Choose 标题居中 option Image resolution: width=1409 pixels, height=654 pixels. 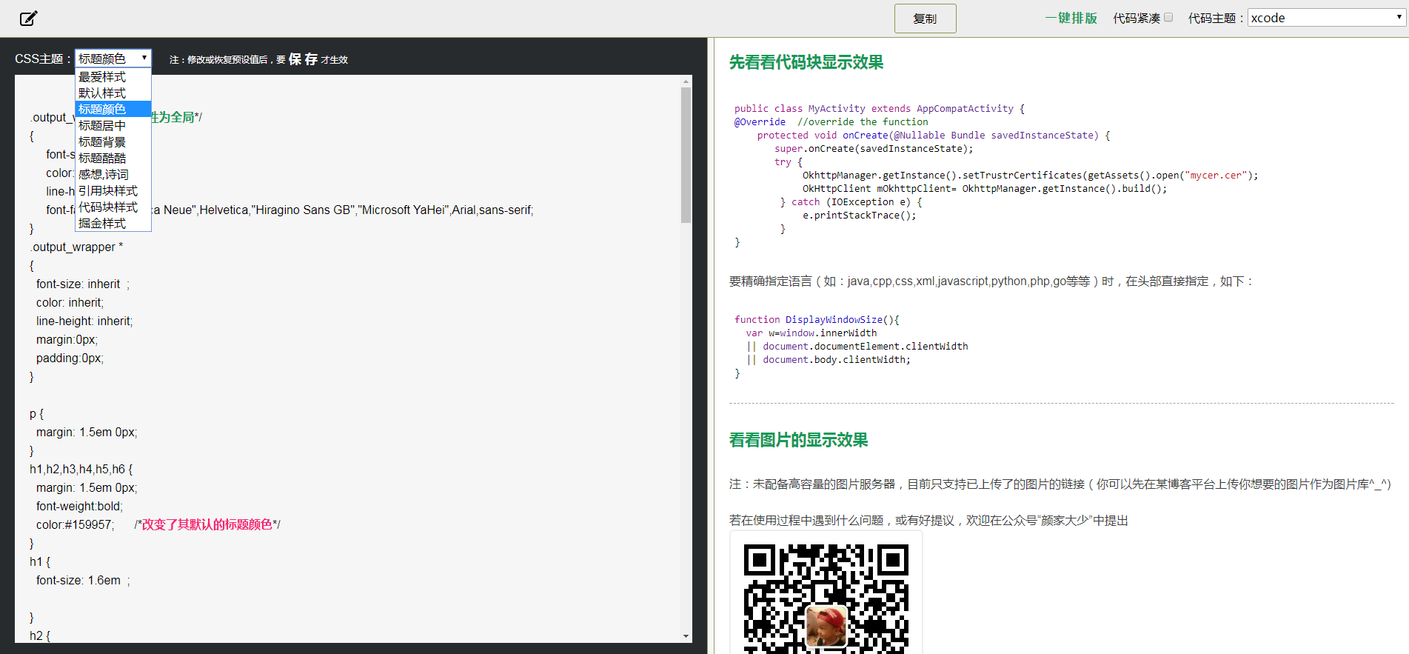pyautogui.click(x=113, y=125)
